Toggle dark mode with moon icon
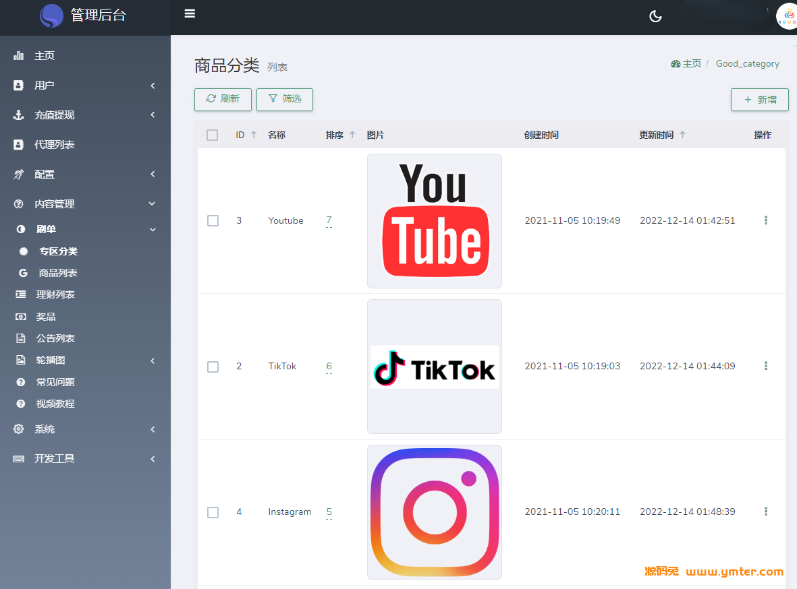797x589 pixels. point(656,16)
